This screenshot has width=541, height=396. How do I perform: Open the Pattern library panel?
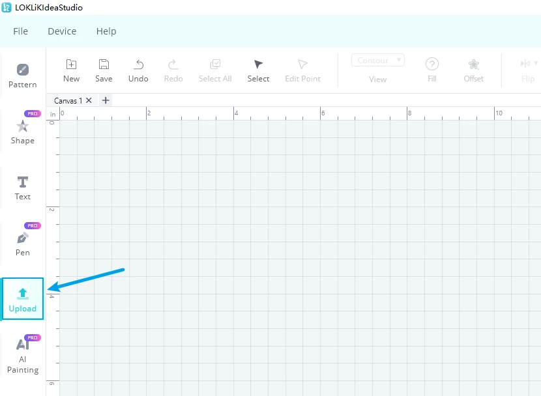(22, 76)
